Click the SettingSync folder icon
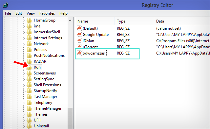 pos(29,79)
